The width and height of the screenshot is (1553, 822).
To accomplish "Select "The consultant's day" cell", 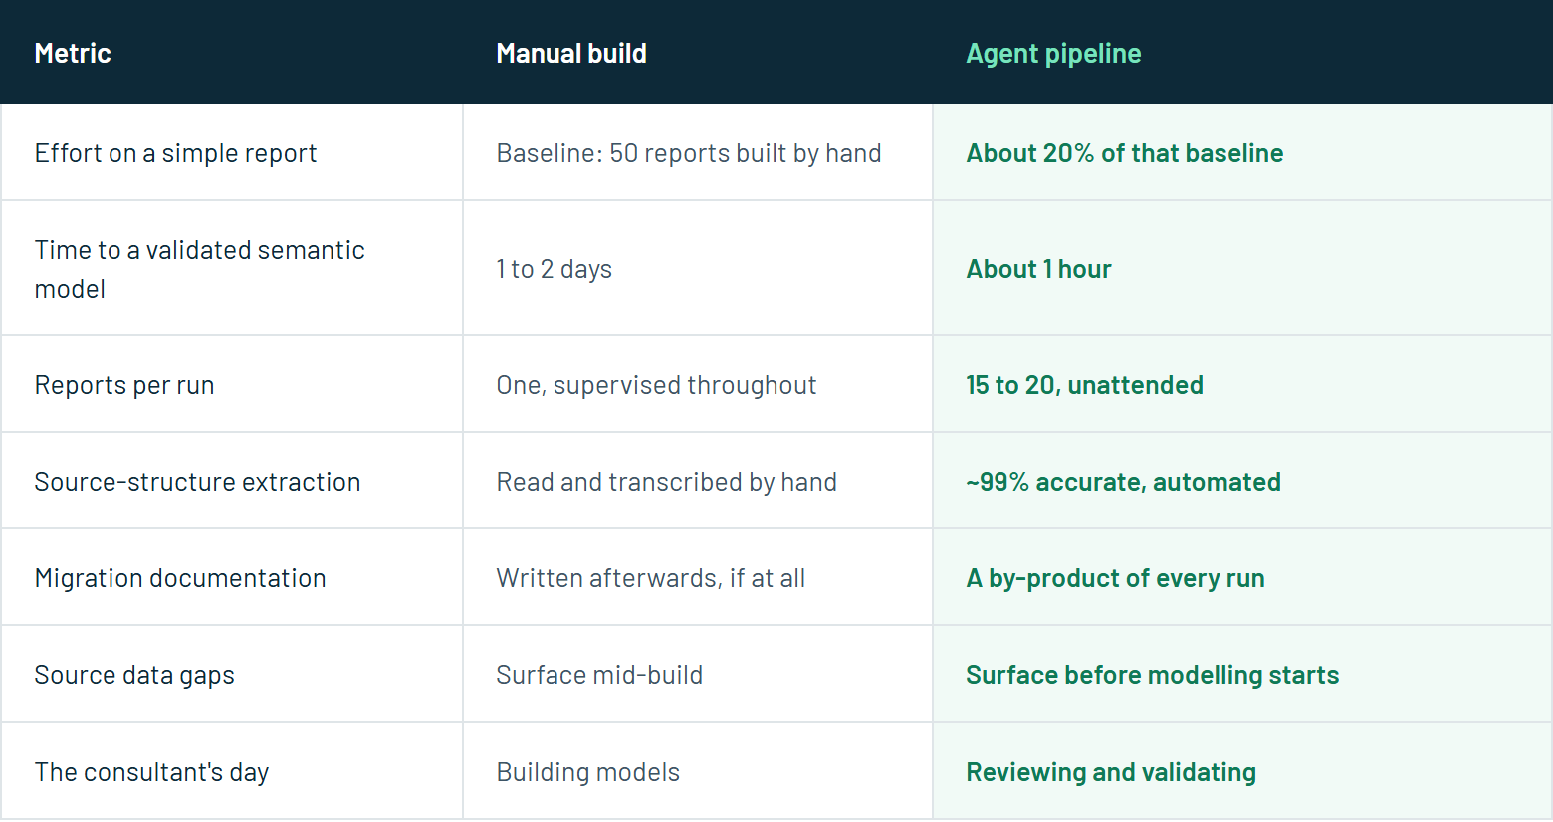I will [232, 772].
